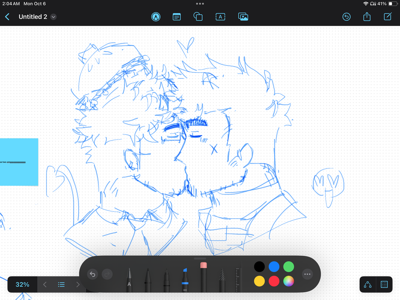Open the rainbow color picker wheel
Image resolution: width=400 pixels, height=300 pixels.
coord(289,281)
